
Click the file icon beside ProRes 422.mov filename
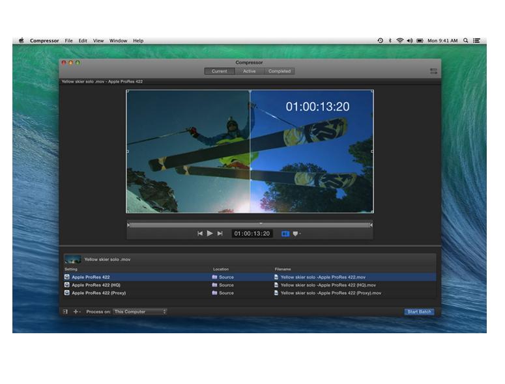click(x=276, y=277)
